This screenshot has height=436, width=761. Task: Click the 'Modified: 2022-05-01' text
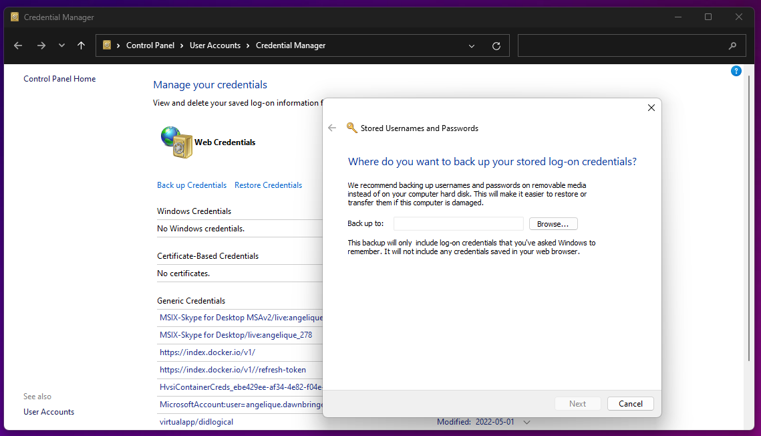pos(475,422)
